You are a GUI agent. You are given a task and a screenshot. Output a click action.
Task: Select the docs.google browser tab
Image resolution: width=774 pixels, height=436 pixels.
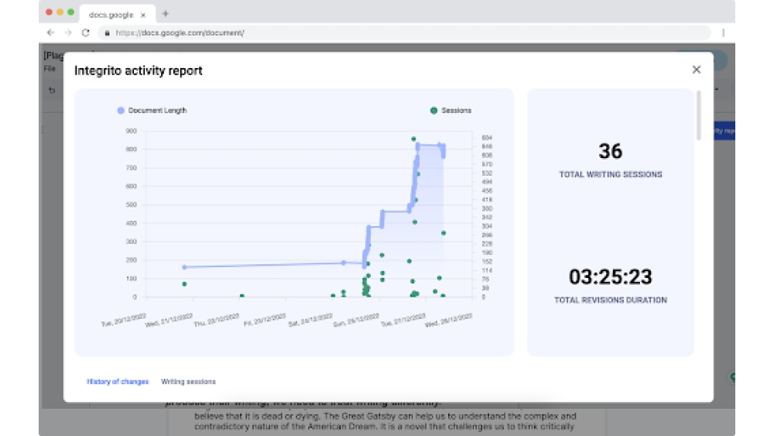point(108,14)
